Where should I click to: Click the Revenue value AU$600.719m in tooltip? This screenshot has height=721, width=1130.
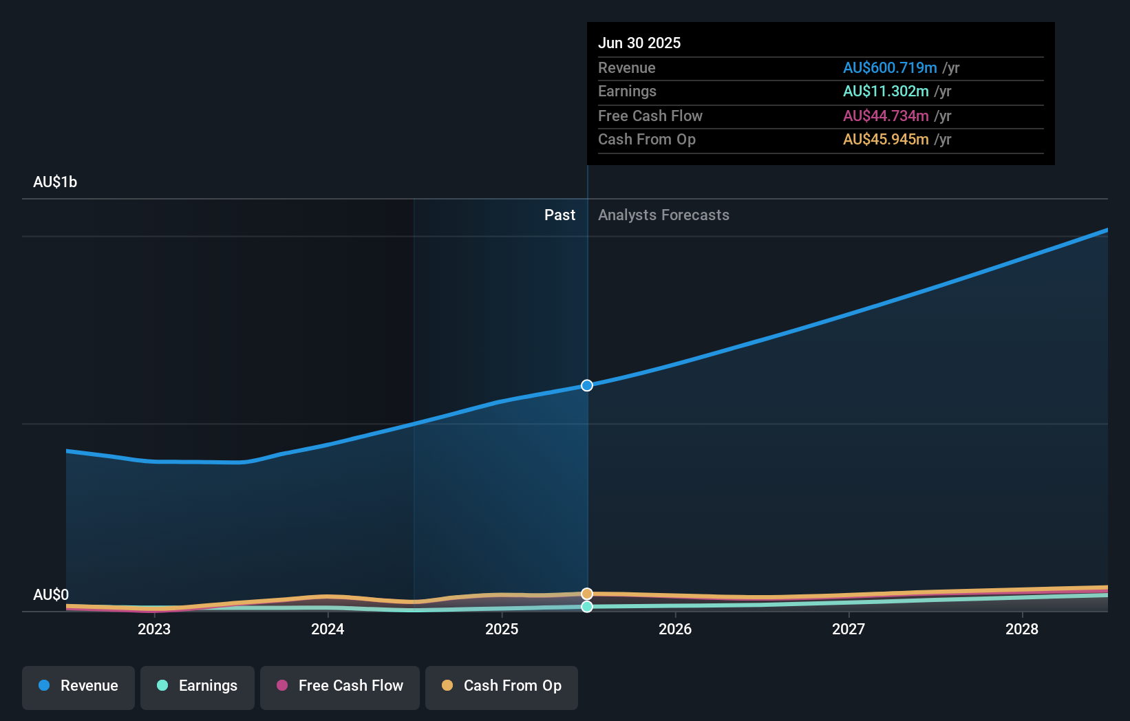tap(890, 67)
